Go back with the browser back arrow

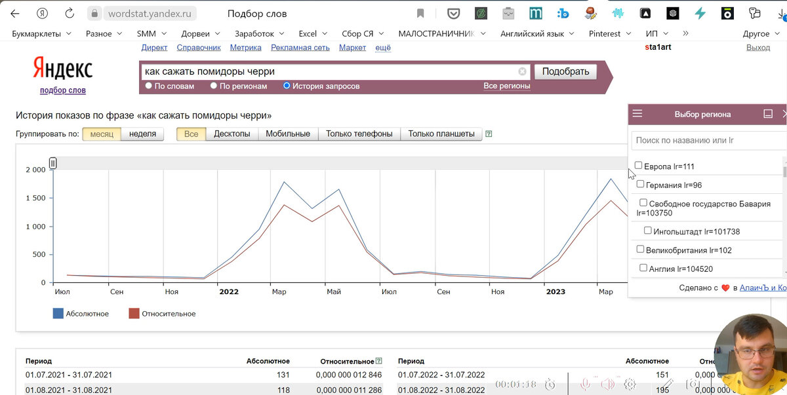14,13
